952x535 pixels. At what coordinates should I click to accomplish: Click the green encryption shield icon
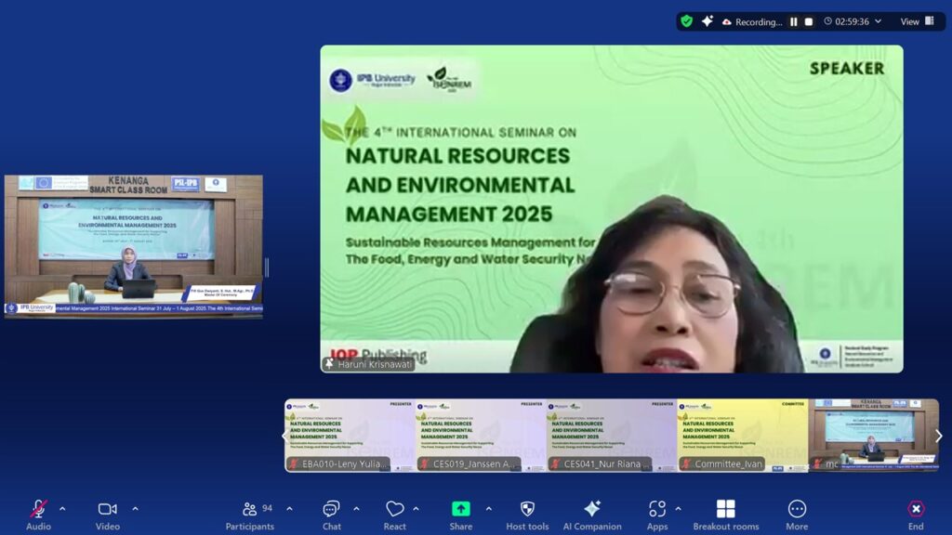click(x=686, y=21)
